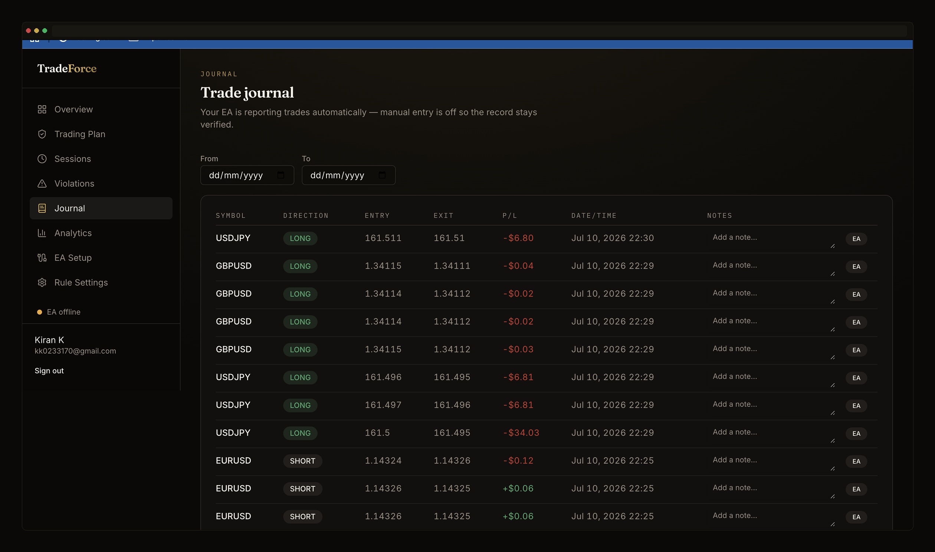
Task: Click the SHORT tag on the 1.14324 trade
Action: coord(302,461)
